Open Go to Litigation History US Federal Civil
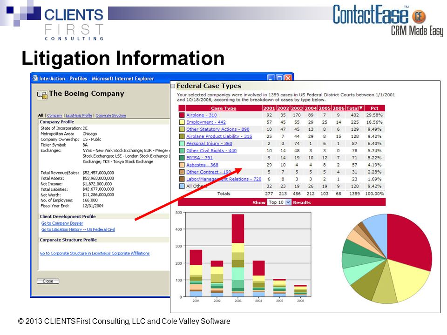Screen dimensions: 447x335 78,229
